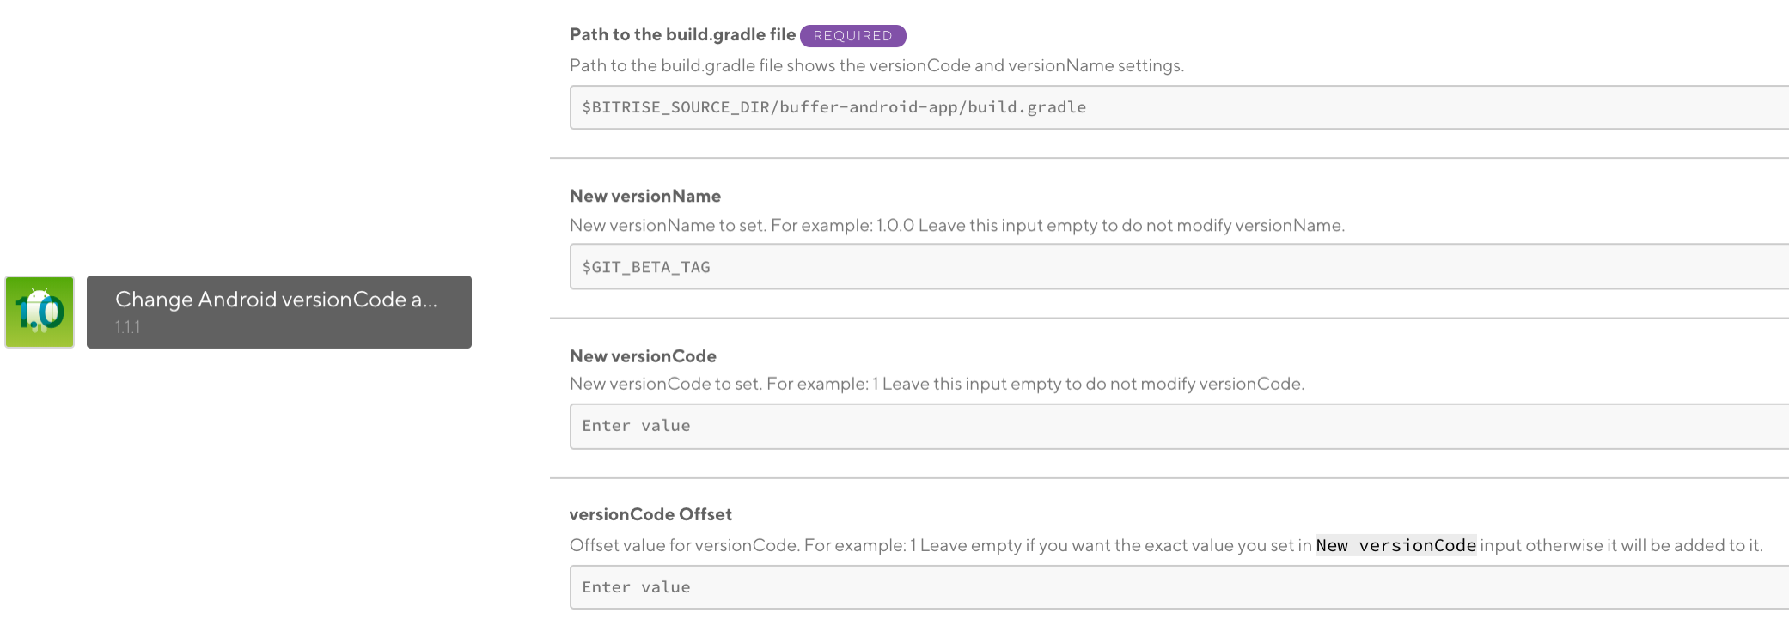The height and width of the screenshot is (625, 1789).
Task: Select the Change Android versionCode step title
Action: (x=276, y=300)
